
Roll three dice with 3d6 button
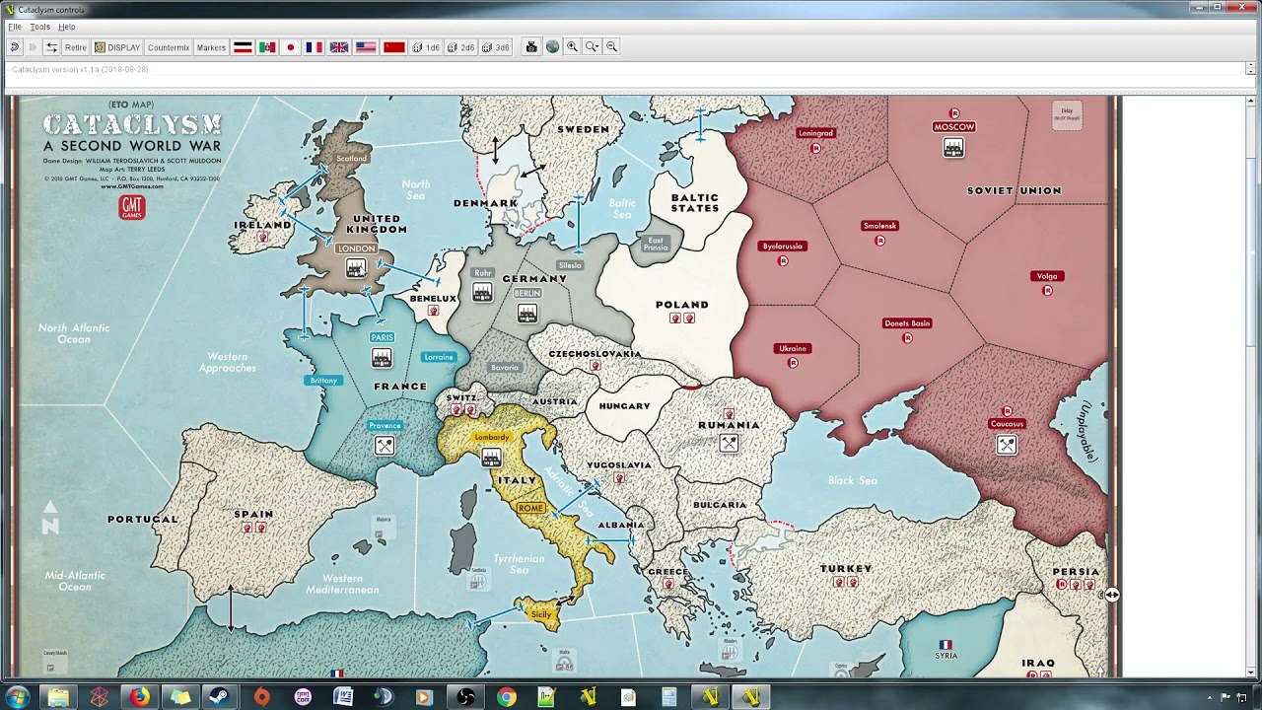[x=495, y=47]
